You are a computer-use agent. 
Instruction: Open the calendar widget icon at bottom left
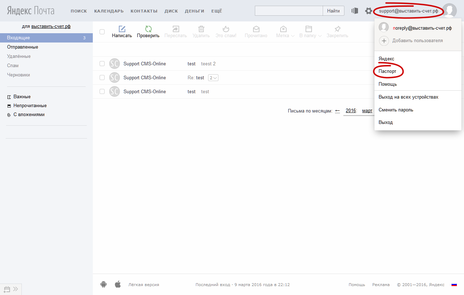pos(7,289)
